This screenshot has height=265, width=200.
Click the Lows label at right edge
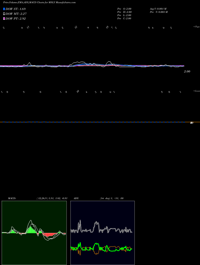point(196,91)
